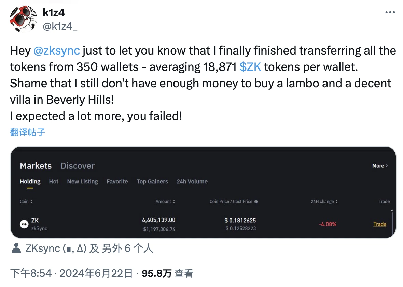The image size is (403, 287).
Task: Click the k1z4 profile avatar
Action: coord(23,19)
